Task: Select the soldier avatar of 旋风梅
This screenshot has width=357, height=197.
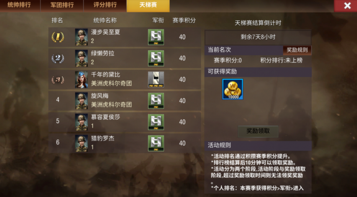Action: [x=82, y=101]
